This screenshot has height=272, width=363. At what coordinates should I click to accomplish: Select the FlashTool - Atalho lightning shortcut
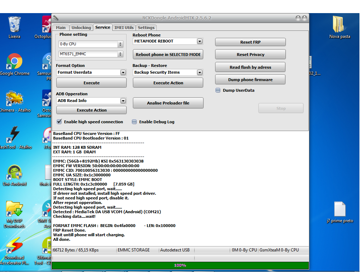pos(15,138)
